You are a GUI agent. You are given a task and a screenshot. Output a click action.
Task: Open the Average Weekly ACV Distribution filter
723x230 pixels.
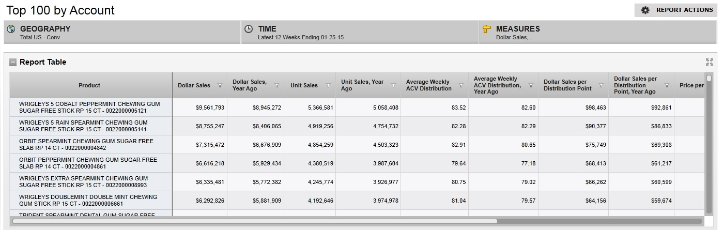(460, 86)
